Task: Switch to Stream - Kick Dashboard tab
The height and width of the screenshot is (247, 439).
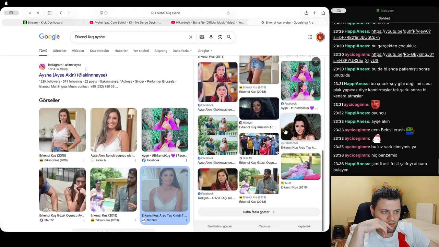Action: pyautogui.click(x=43, y=23)
